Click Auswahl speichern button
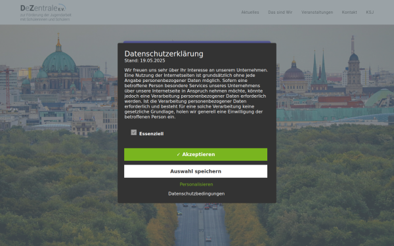 (196, 171)
